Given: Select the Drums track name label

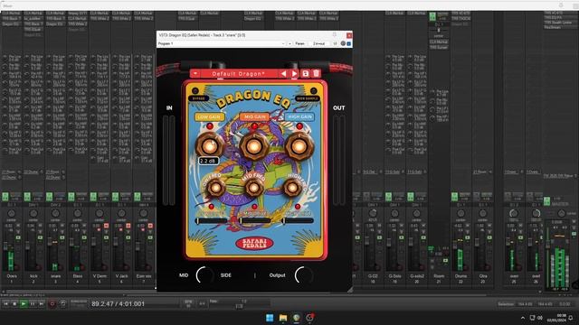Looking at the screenshot, I should (460, 276).
